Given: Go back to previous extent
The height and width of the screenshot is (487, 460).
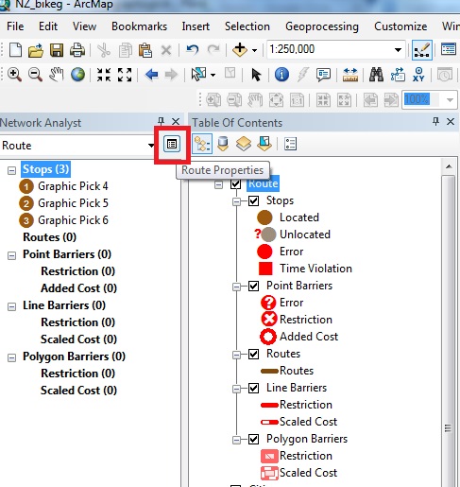Looking at the screenshot, I should (152, 75).
